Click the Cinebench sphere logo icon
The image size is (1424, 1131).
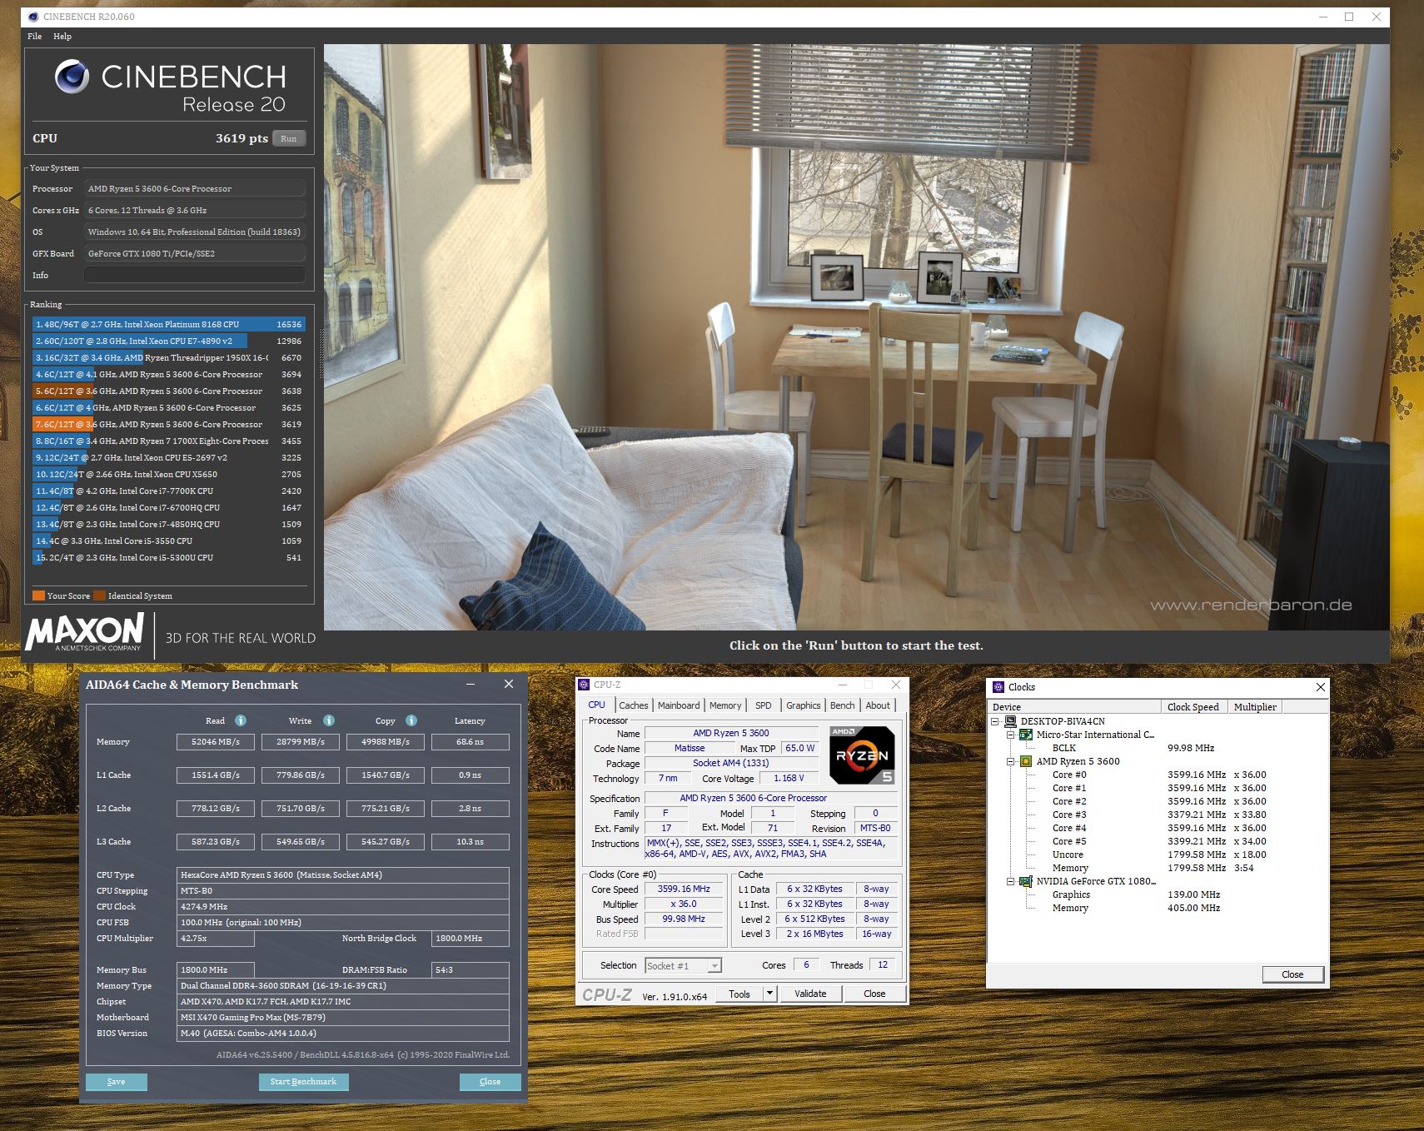point(72,77)
